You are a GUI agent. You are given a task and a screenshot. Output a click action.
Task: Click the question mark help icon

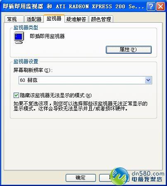coord(151,7)
